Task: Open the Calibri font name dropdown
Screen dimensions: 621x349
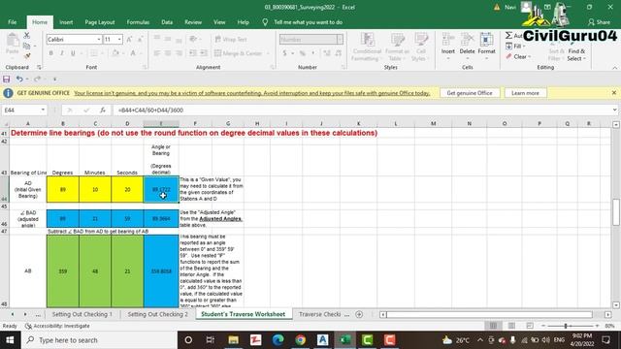Action: point(99,39)
